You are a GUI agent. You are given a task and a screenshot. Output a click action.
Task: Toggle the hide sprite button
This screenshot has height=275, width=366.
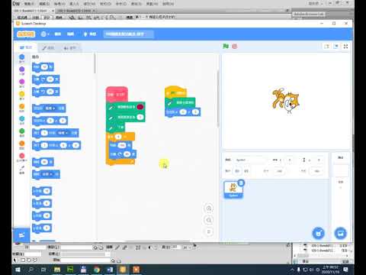pyautogui.click(x=246, y=171)
